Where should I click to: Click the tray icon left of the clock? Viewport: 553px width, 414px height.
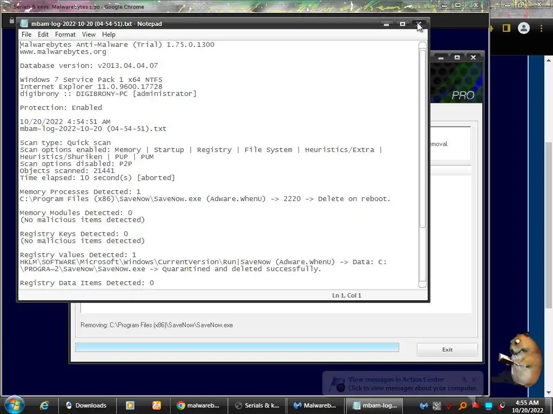tap(502, 405)
